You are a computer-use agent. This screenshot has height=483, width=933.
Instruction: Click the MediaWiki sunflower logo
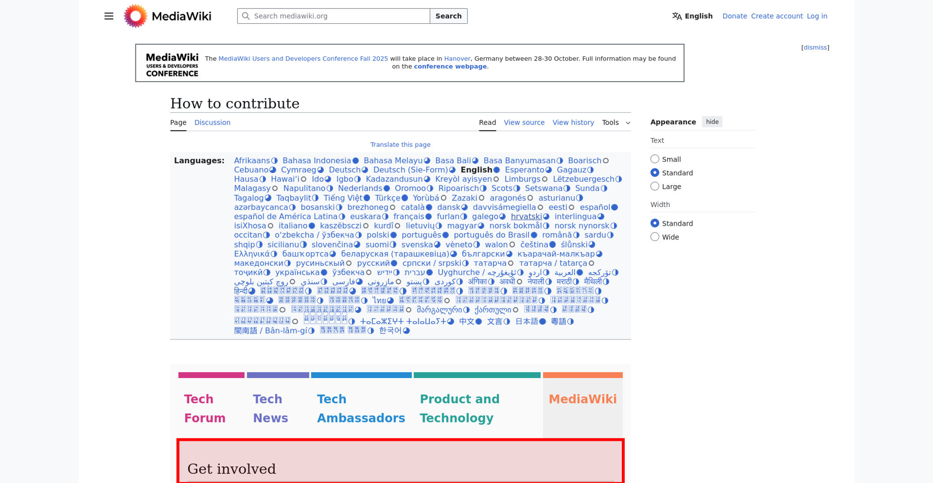click(x=135, y=16)
